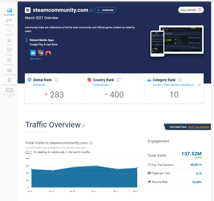Viewport: 214px width, 201px height.
Task: Show info for Total Visits chart
Action: click(x=91, y=143)
